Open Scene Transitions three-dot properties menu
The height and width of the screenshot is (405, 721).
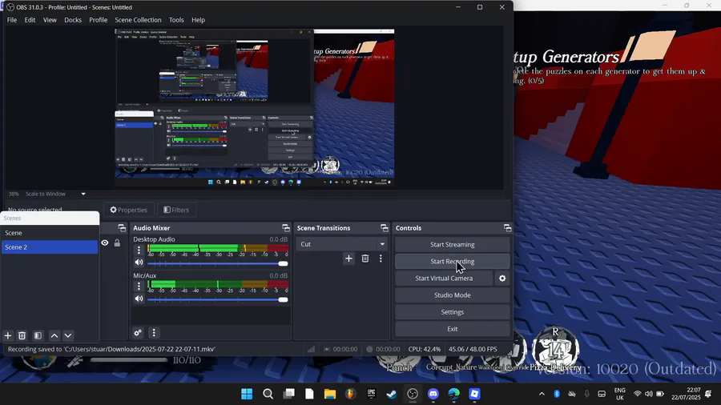tap(381, 259)
